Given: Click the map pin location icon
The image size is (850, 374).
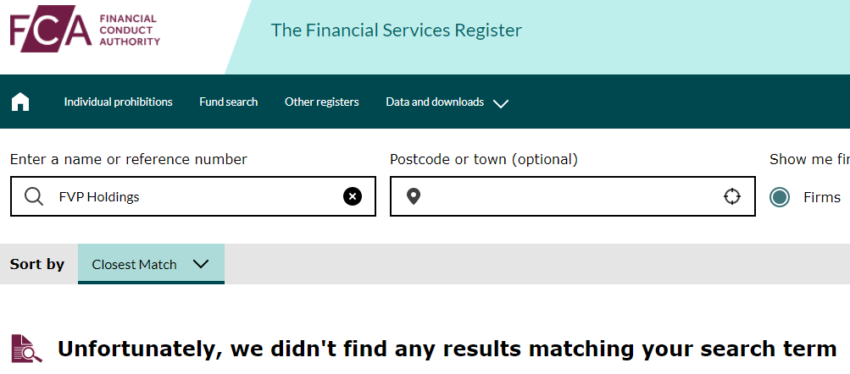Looking at the screenshot, I should click(x=414, y=196).
